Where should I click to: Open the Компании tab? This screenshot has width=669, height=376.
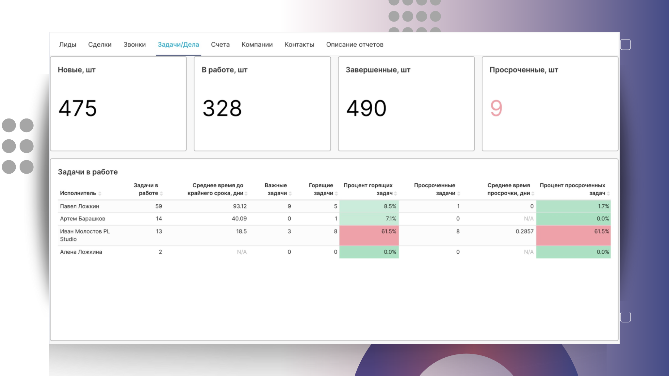(257, 45)
